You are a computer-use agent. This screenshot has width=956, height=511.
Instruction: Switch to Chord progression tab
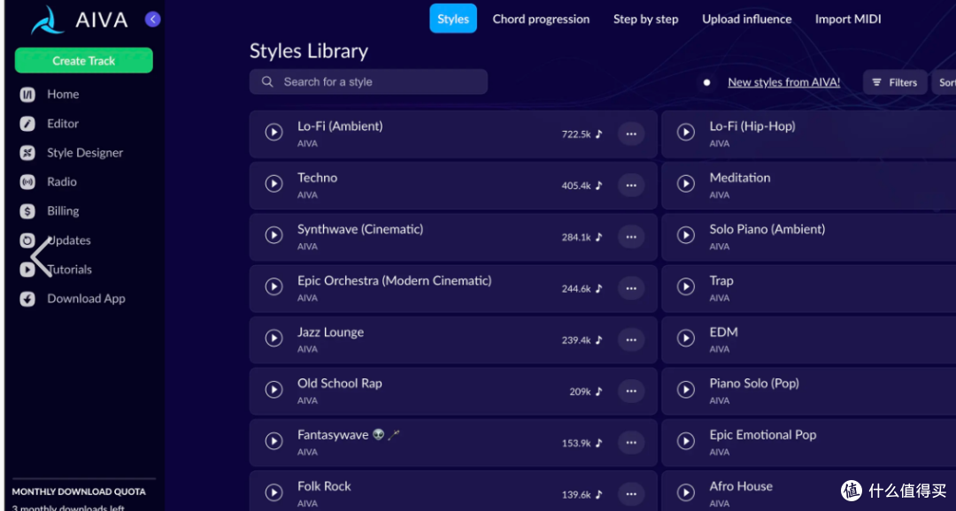pos(541,19)
